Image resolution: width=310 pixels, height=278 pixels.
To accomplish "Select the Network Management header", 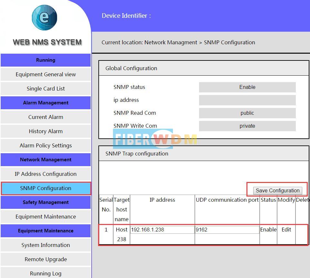I will click(x=46, y=160).
